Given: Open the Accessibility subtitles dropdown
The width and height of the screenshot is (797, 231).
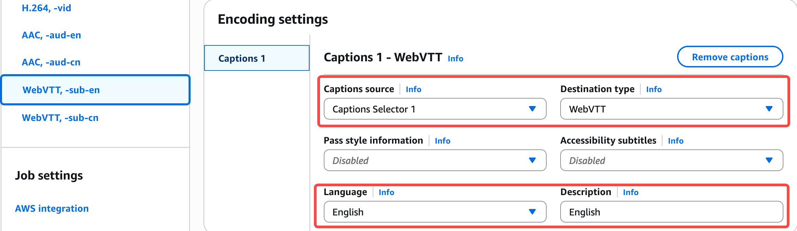Looking at the screenshot, I should click(671, 161).
